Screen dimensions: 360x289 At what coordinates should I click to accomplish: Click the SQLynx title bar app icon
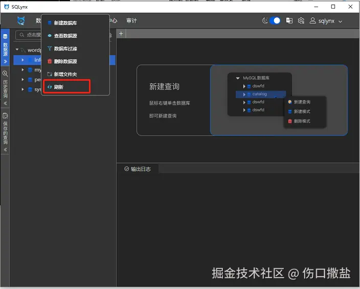pyautogui.click(x=7, y=7)
